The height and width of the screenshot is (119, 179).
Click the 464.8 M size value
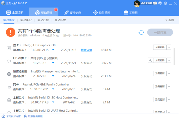[106, 50]
